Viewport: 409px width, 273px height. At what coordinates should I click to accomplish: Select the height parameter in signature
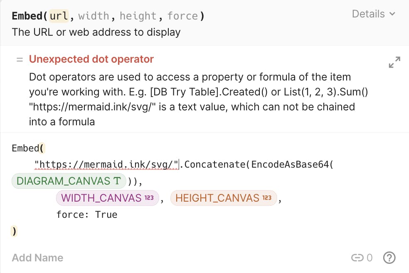tap(138, 16)
